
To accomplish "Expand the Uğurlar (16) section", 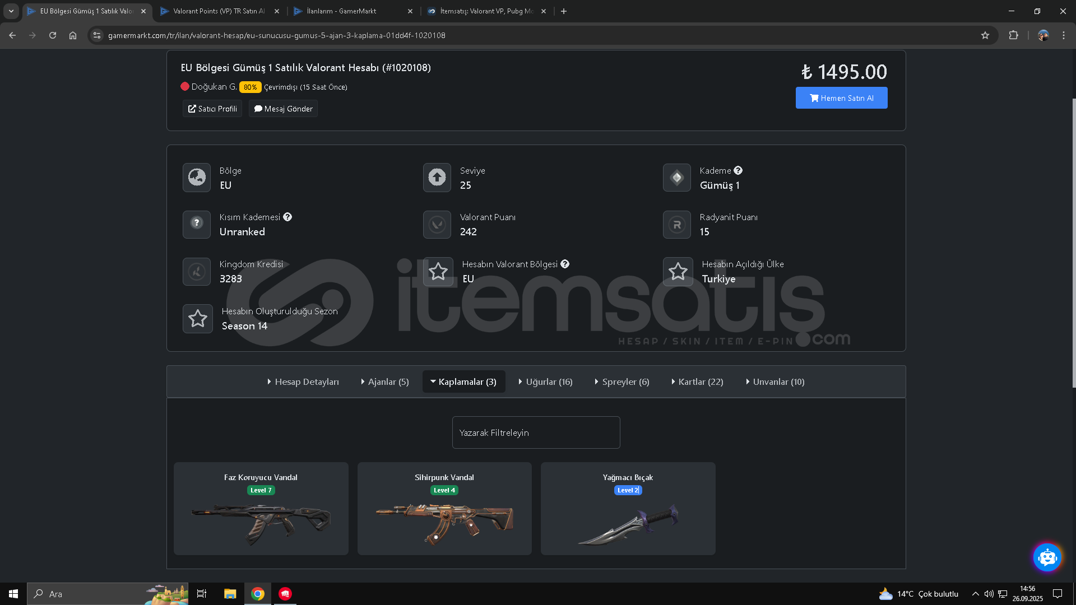I will 545,381.
